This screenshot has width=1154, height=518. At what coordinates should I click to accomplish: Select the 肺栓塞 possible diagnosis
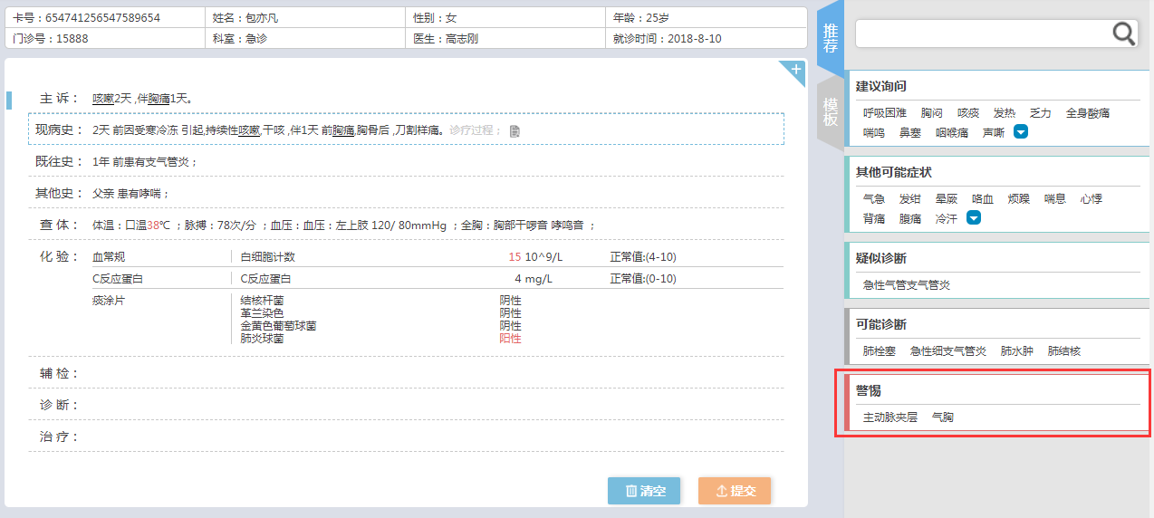[x=879, y=351]
